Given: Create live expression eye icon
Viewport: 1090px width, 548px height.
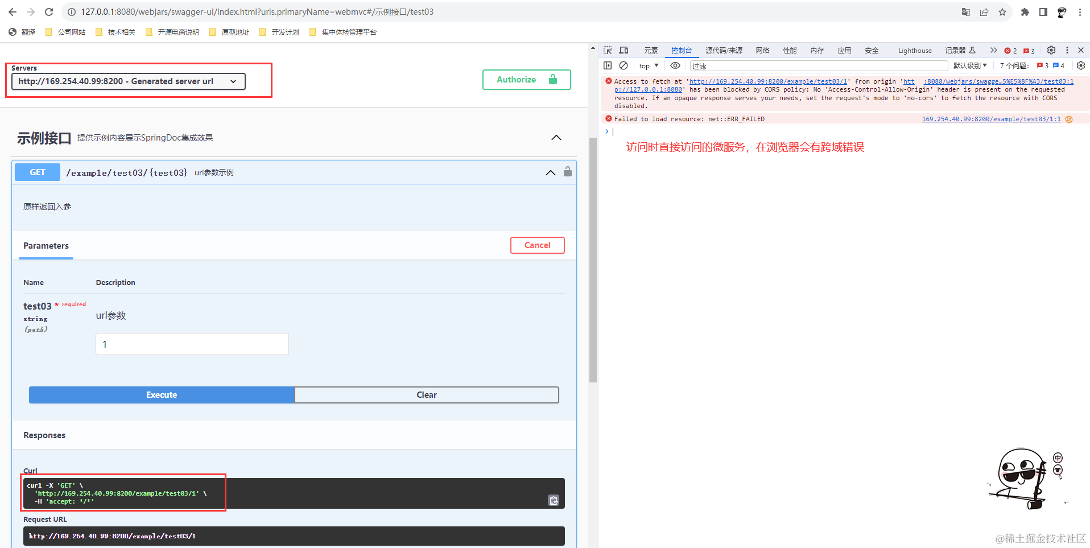Looking at the screenshot, I should point(675,65).
